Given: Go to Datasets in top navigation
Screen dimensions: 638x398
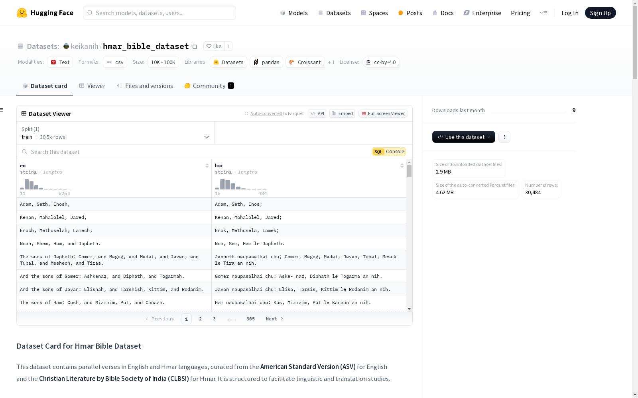Looking at the screenshot, I should [334, 13].
